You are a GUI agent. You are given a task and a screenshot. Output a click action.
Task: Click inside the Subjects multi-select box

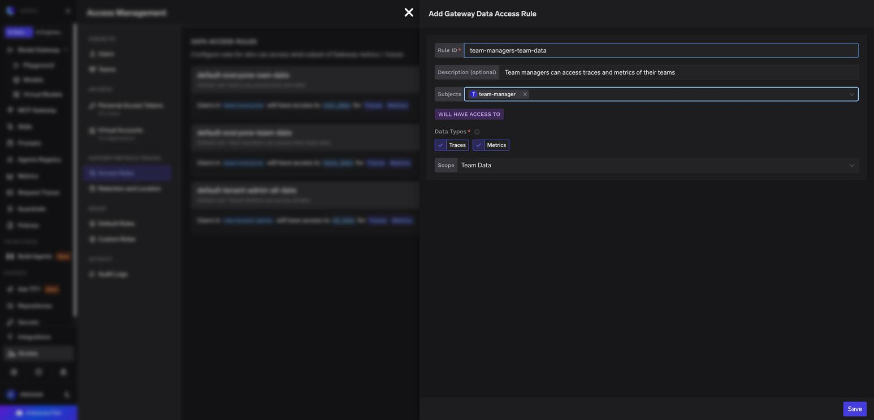pyautogui.click(x=661, y=94)
